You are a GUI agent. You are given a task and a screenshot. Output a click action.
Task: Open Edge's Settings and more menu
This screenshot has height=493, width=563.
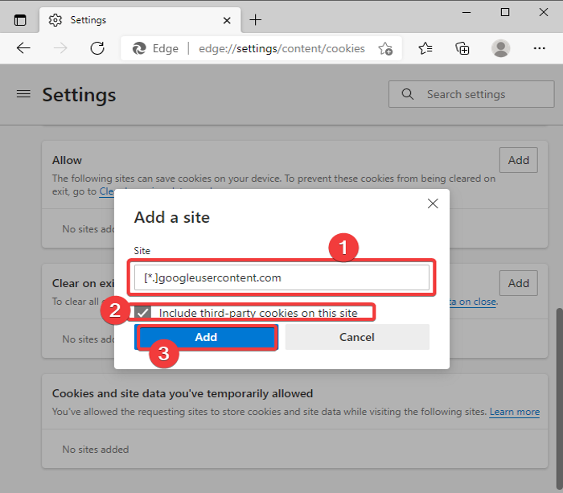pyautogui.click(x=539, y=48)
